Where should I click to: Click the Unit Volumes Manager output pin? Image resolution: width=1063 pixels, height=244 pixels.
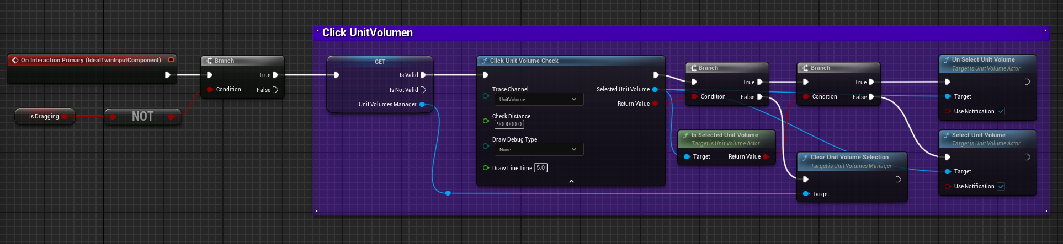422,104
